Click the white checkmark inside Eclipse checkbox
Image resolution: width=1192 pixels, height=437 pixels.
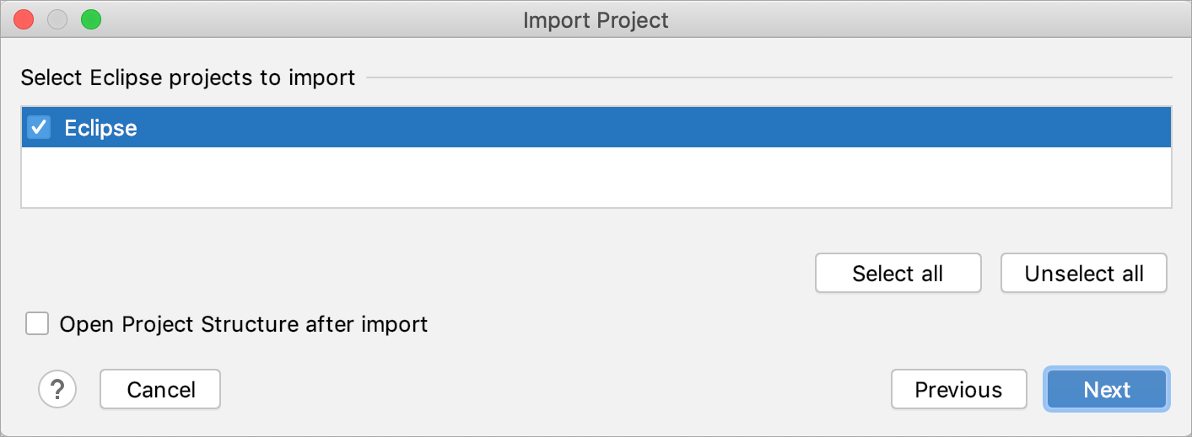[x=39, y=127]
